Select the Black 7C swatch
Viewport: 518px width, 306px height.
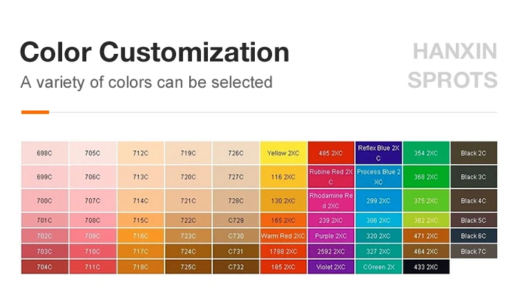(474, 251)
